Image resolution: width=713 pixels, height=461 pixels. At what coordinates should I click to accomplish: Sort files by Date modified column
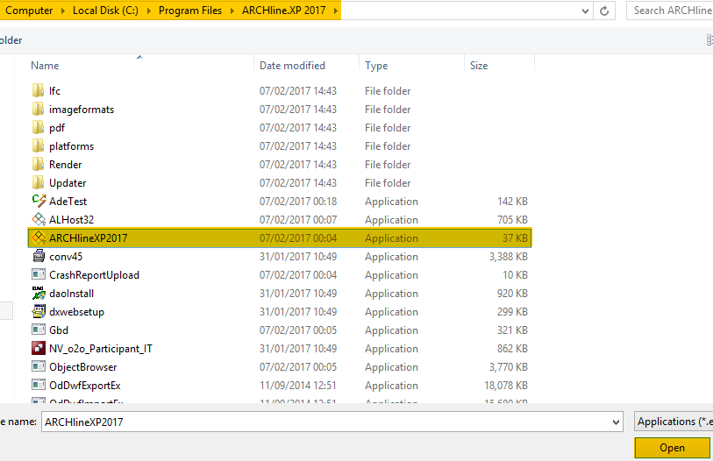[292, 66]
